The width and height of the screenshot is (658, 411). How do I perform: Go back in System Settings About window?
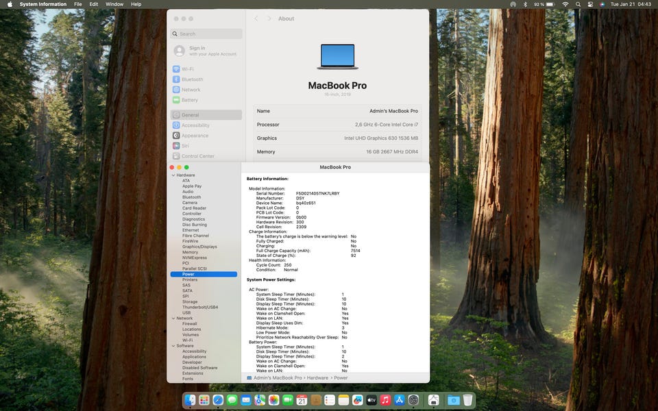(x=256, y=18)
